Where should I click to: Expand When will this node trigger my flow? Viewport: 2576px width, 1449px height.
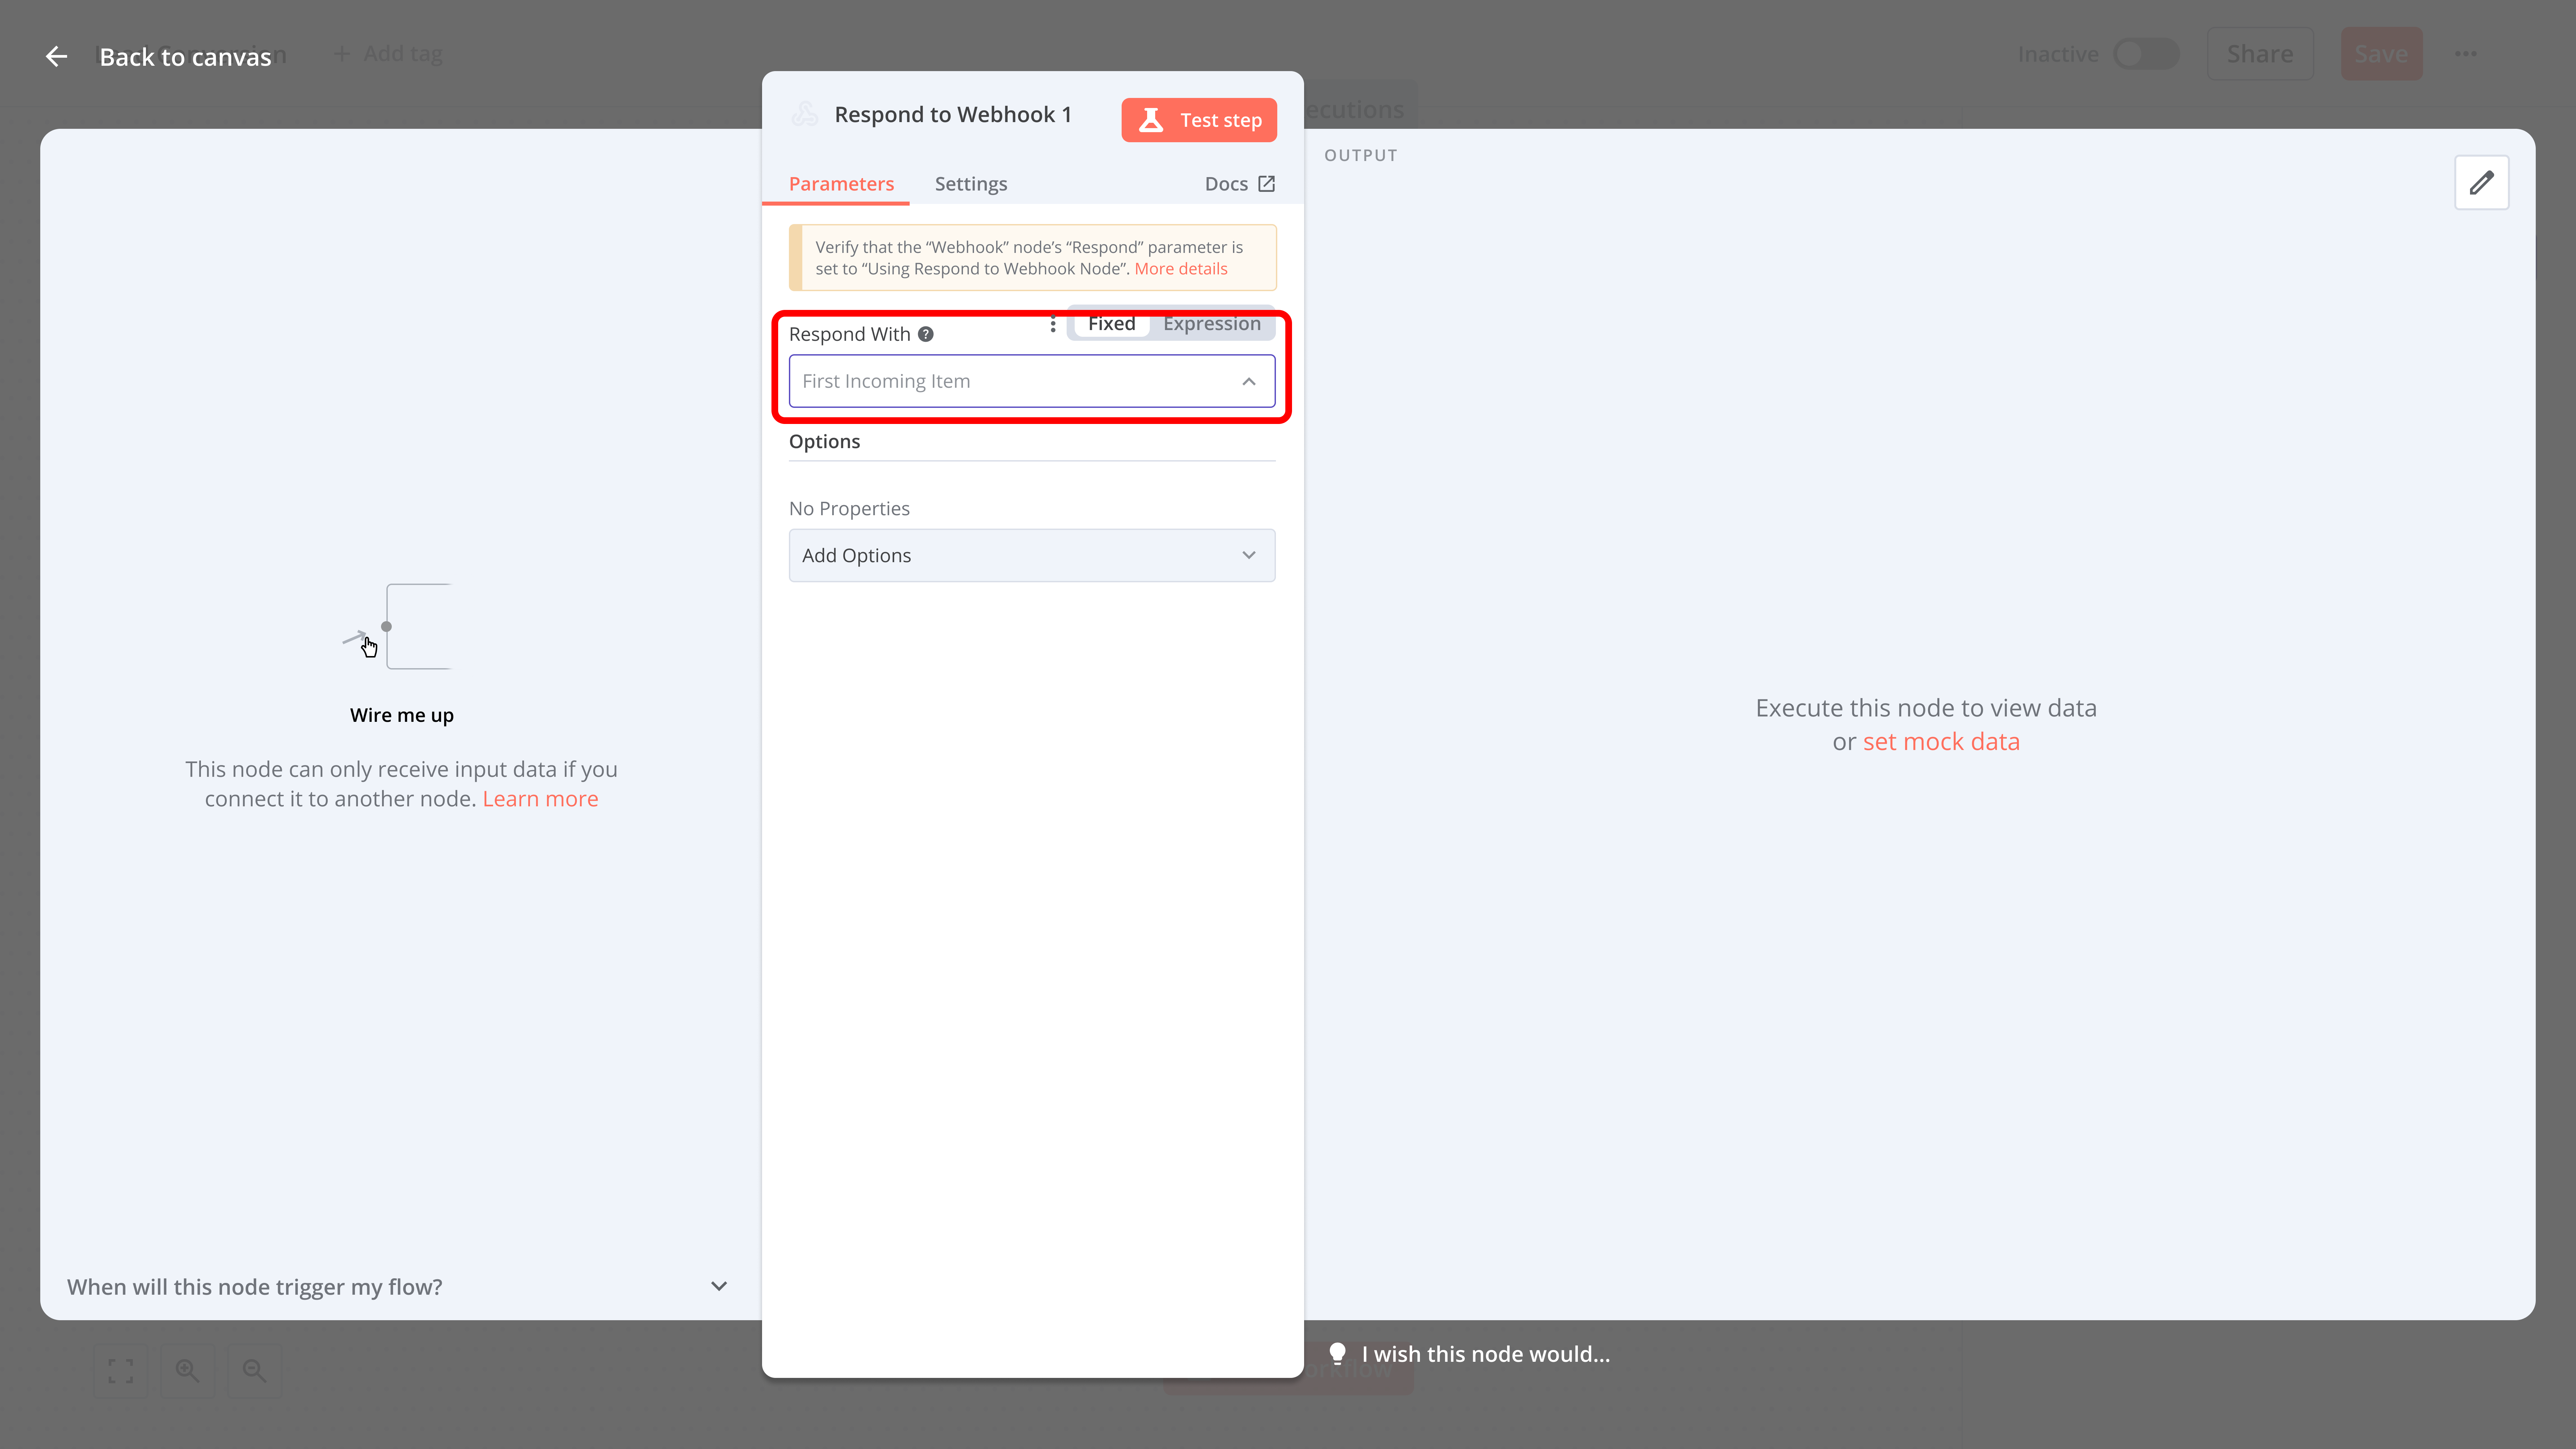click(398, 1287)
